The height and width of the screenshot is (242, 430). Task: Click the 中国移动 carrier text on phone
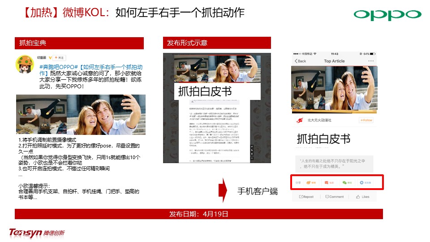[307, 54]
